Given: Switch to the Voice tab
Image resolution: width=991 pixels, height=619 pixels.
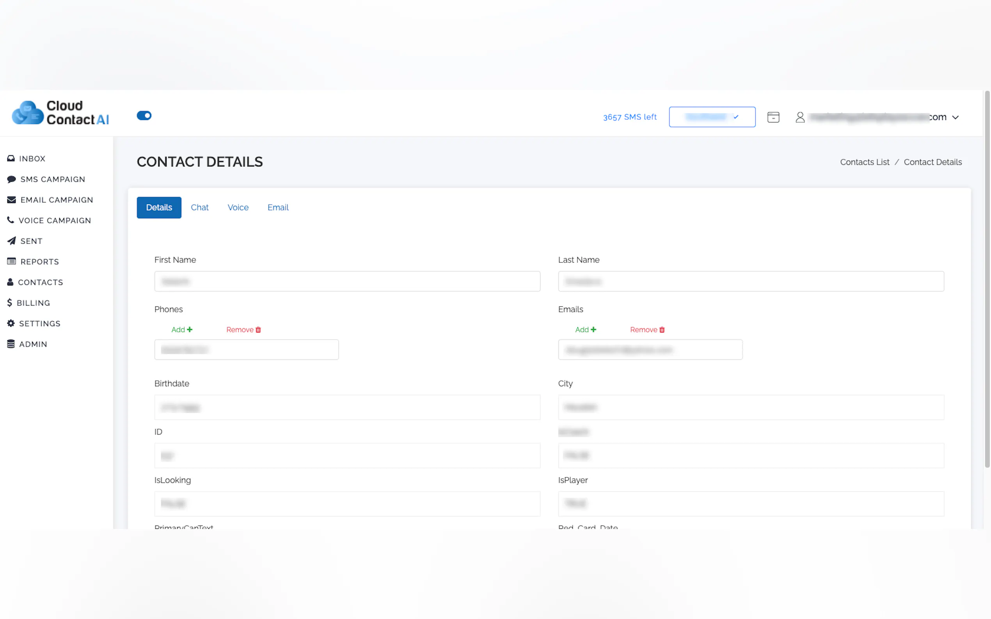Looking at the screenshot, I should (238, 207).
